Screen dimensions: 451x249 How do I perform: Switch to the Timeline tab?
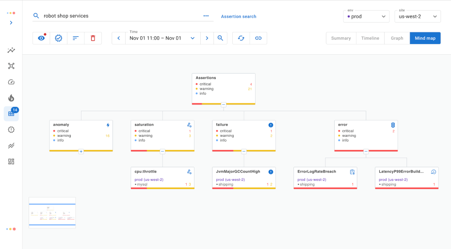click(x=370, y=38)
